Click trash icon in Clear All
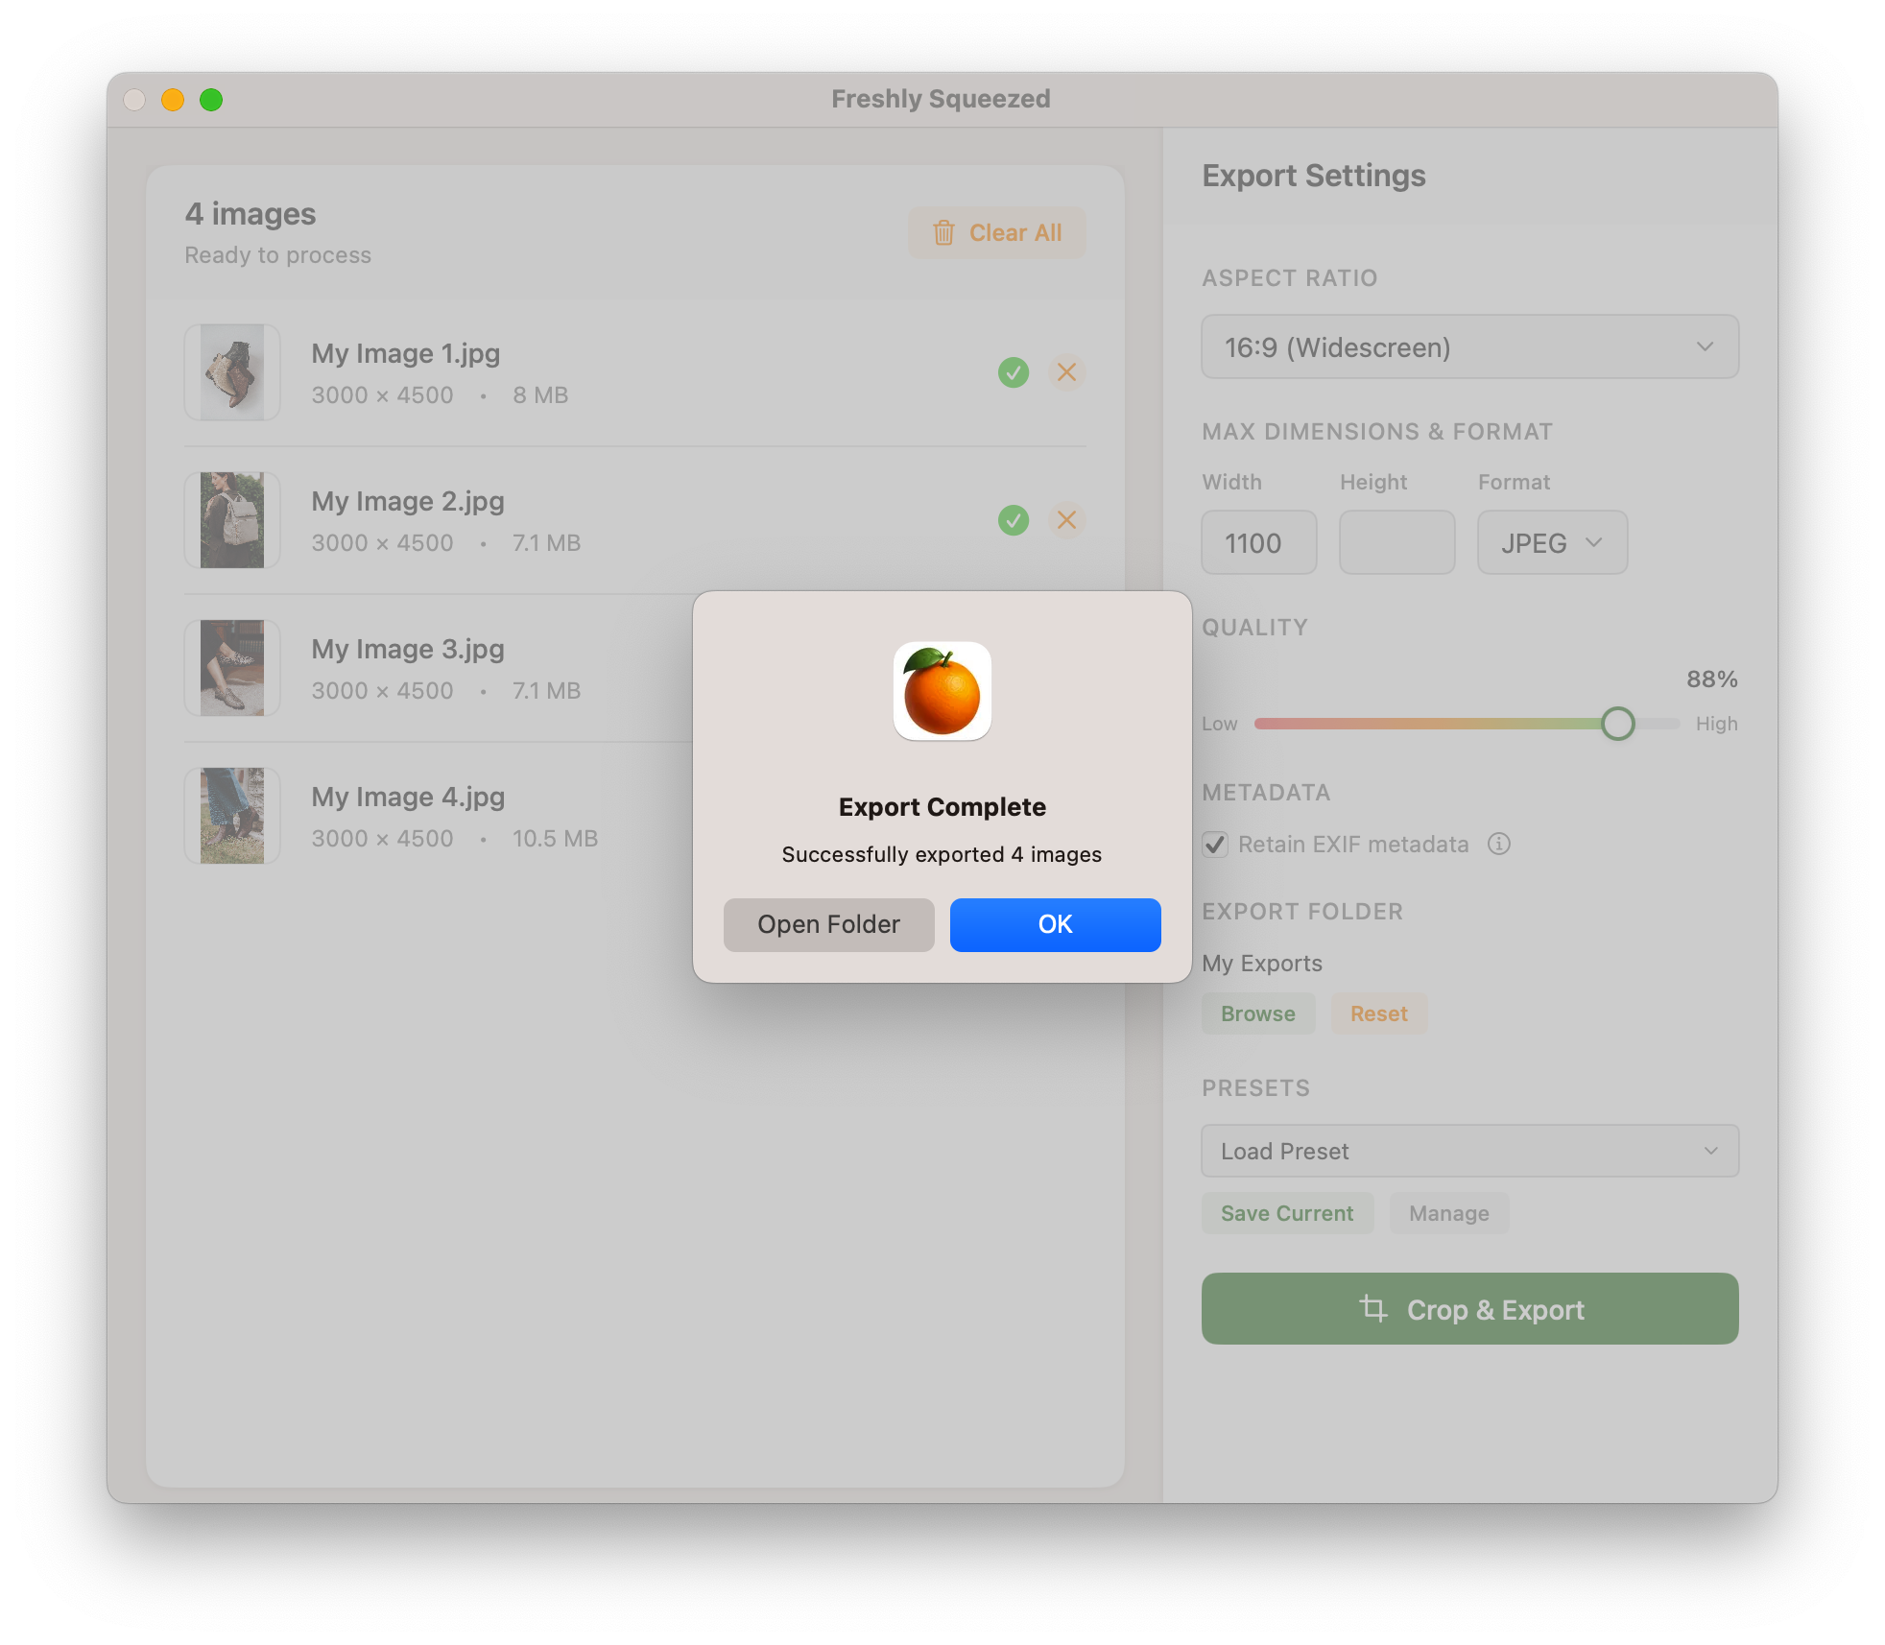Screen dimensions: 1885x1645 point(943,232)
